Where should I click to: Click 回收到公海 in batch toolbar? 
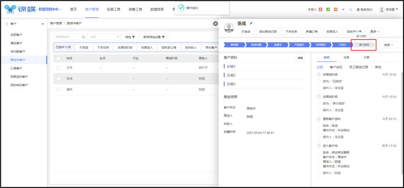(169, 47)
